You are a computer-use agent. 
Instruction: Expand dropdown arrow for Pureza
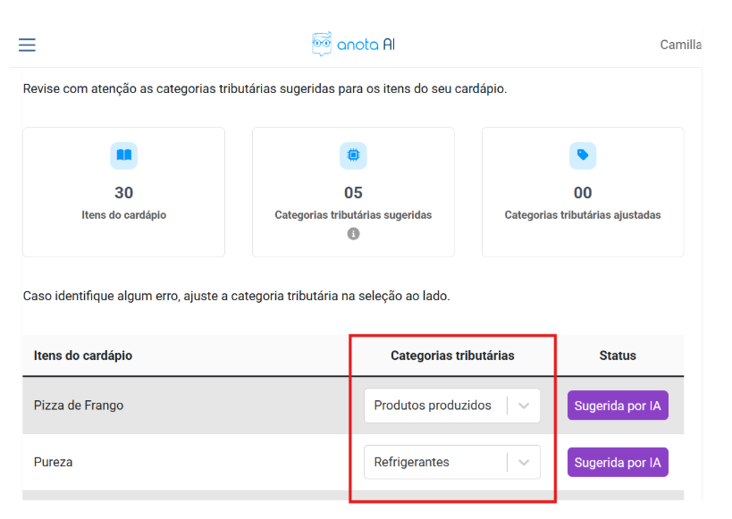coord(524,463)
